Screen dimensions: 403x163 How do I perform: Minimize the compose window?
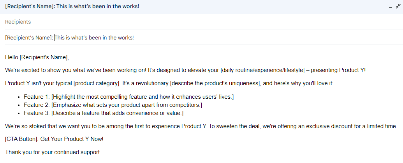tap(391, 7)
